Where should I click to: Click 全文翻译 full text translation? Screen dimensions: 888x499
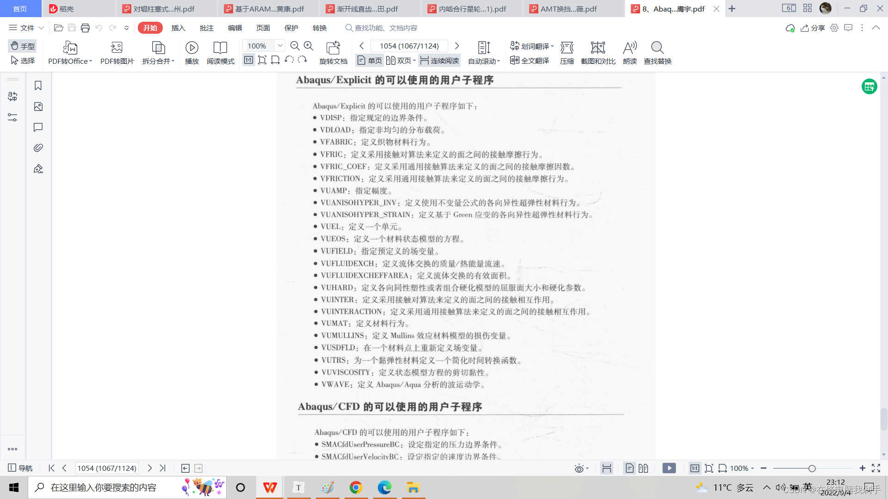[x=530, y=61]
